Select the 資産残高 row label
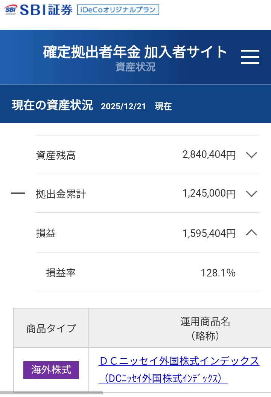The width and height of the screenshot is (271, 397). [56, 155]
